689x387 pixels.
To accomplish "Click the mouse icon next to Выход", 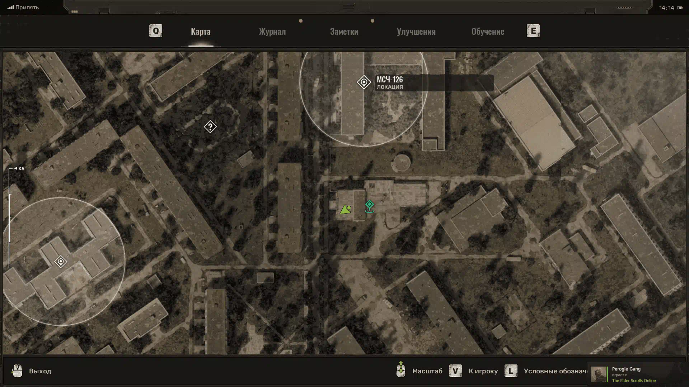I will [17, 371].
